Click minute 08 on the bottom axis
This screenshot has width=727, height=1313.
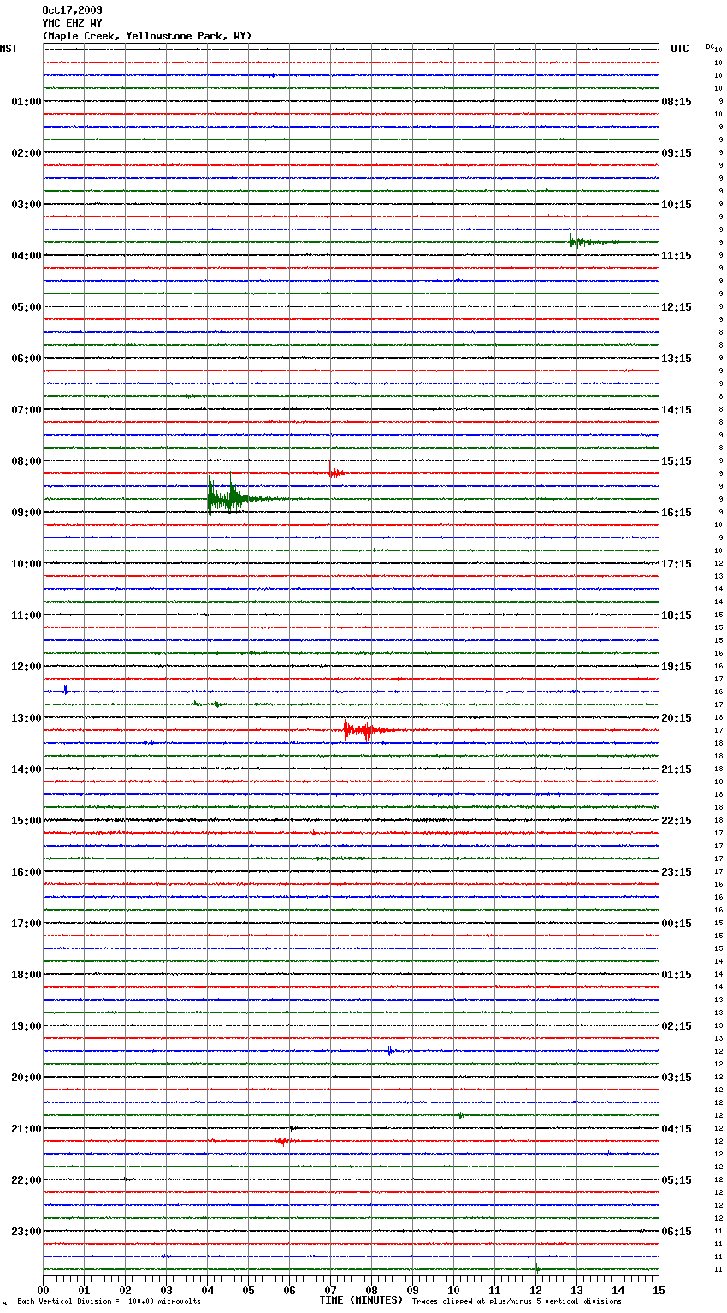click(x=371, y=1290)
